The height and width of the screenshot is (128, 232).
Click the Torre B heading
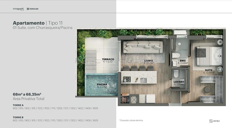(x=18, y=117)
